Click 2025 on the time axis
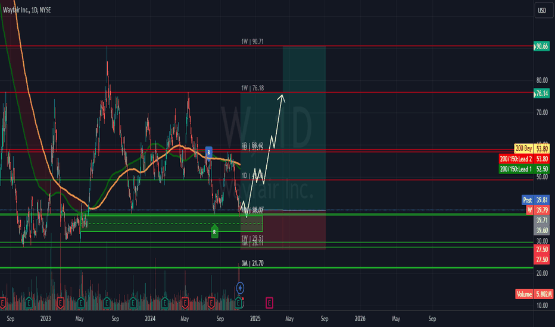The height and width of the screenshot is (327, 555). pyautogui.click(x=255, y=319)
